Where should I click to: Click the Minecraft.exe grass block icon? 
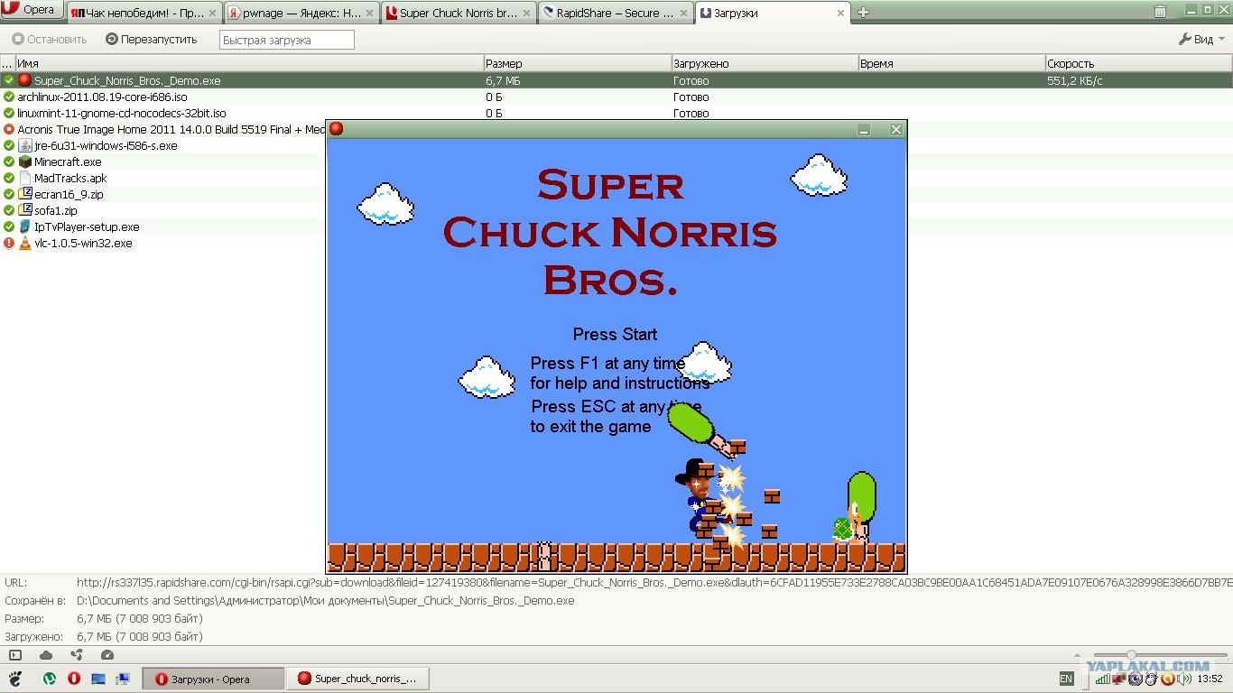[x=25, y=162]
